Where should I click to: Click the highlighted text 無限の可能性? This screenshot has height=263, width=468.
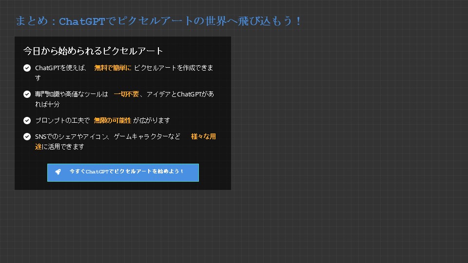[x=113, y=120]
